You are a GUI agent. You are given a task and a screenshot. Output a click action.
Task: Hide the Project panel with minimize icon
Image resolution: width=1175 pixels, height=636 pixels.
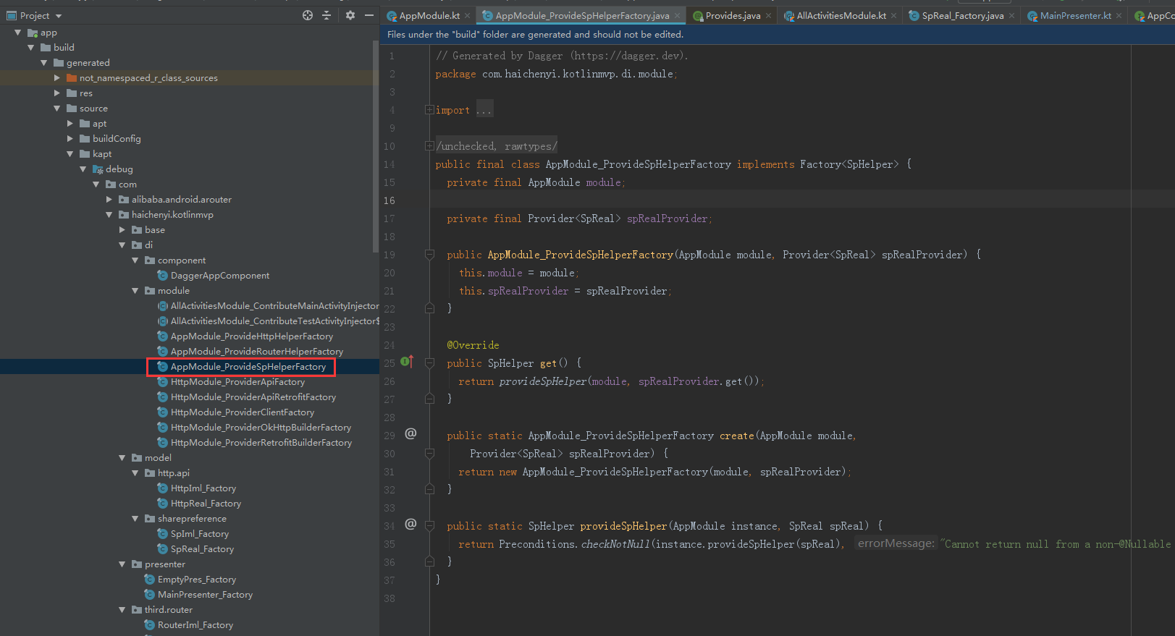[x=369, y=15]
